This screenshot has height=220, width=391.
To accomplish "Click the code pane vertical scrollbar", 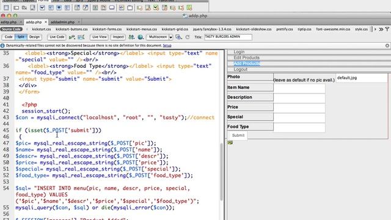I will pyautogui.click(x=221, y=172).
